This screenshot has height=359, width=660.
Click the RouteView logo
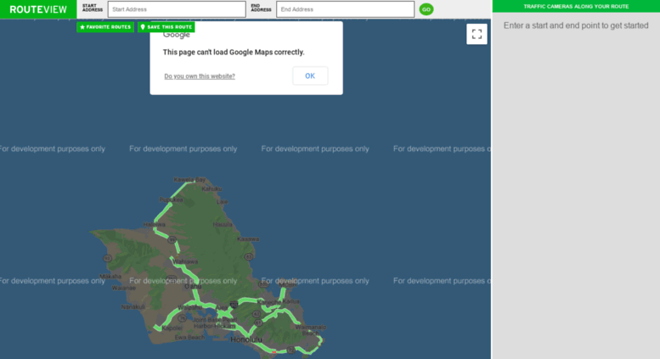38,9
